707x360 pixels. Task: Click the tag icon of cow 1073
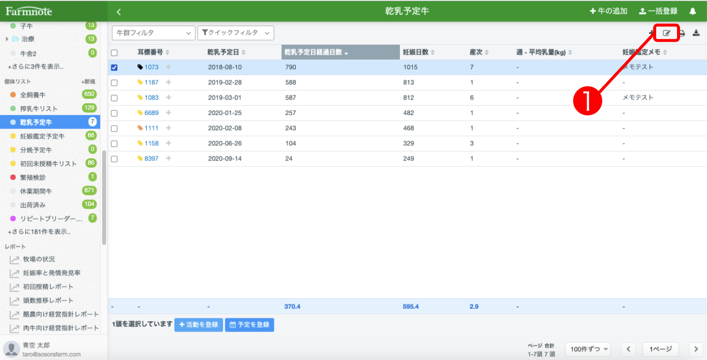pyautogui.click(x=140, y=67)
